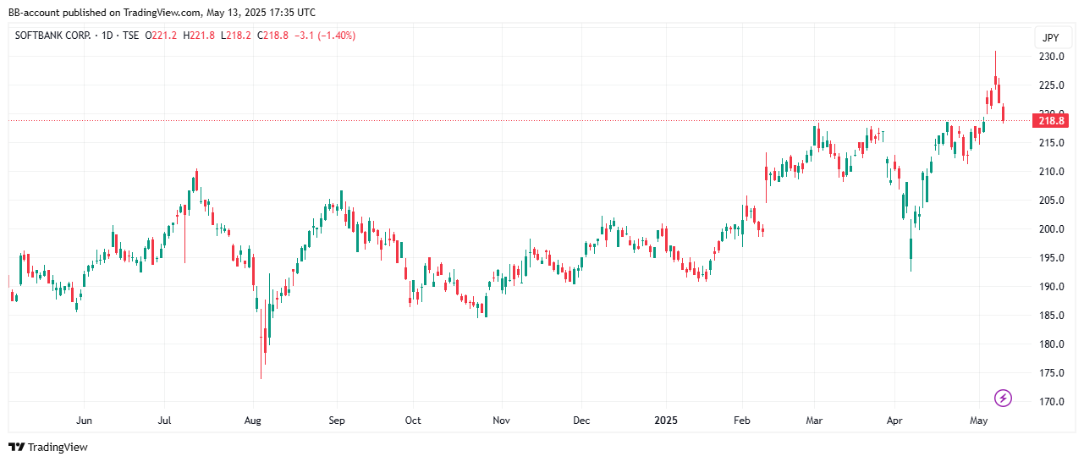
Task: Click the Dec label on the time axis
Action: coord(582,420)
